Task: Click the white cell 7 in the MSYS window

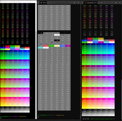Action: (x=57, y=35)
